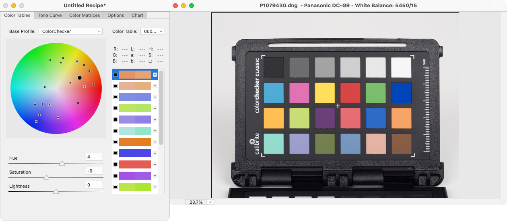Click the white patch in the ColorChecker photo
The height and width of the screenshot is (221, 507).
click(401, 67)
